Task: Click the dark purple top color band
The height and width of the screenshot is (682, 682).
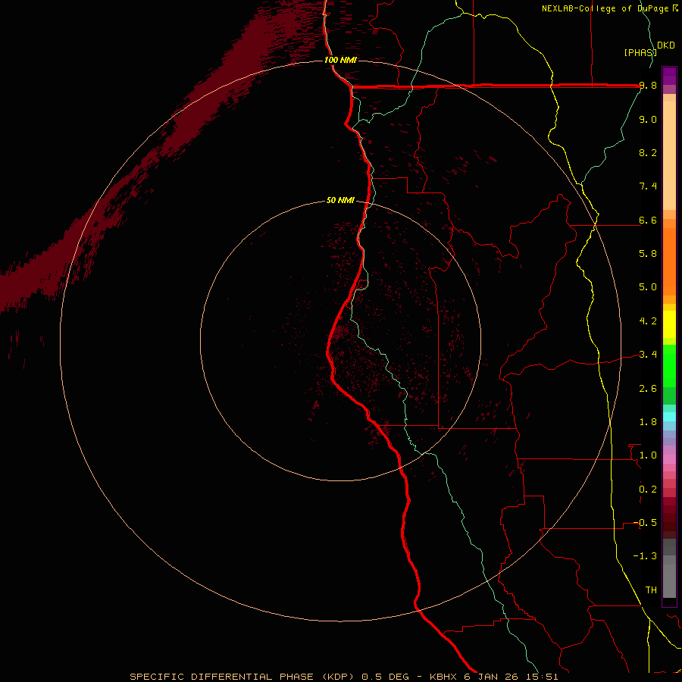Action: [x=669, y=72]
